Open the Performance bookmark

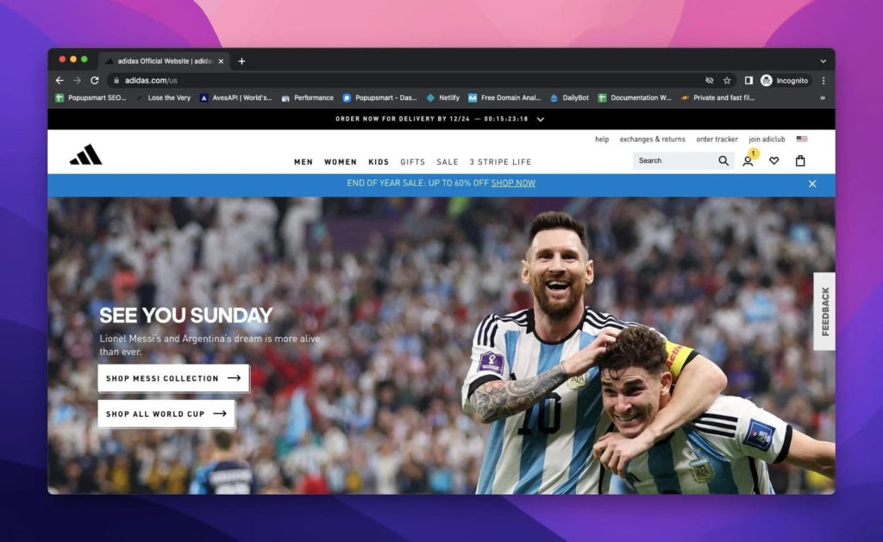(x=308, y=98)
